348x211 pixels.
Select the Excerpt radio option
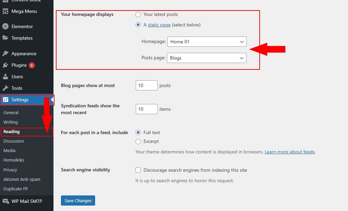138,142
